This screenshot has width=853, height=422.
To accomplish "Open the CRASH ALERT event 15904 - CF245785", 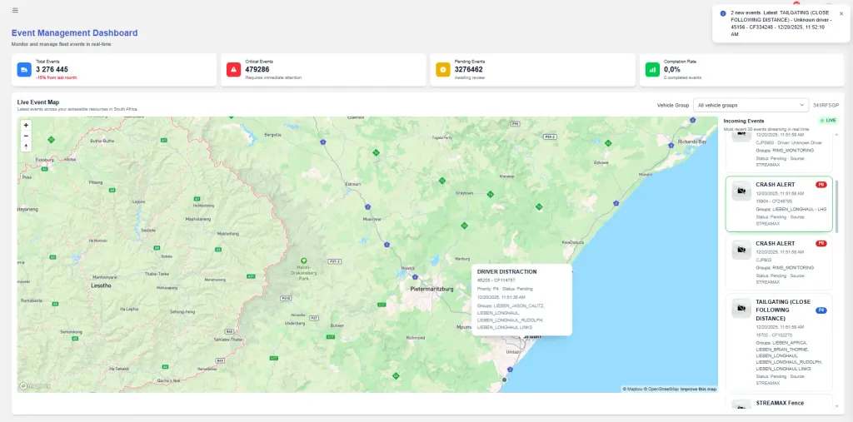I will (779, 204).
